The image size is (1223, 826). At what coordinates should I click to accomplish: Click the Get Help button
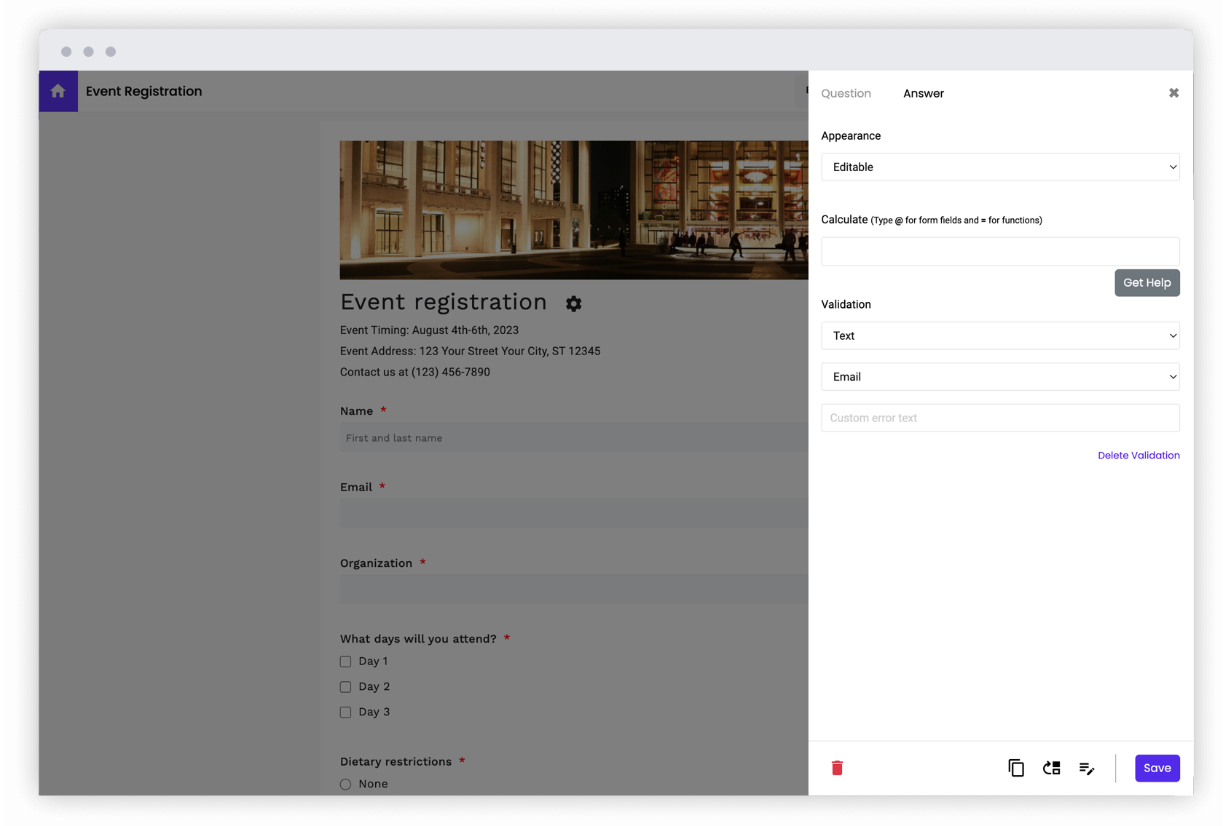pos(1147,282)
